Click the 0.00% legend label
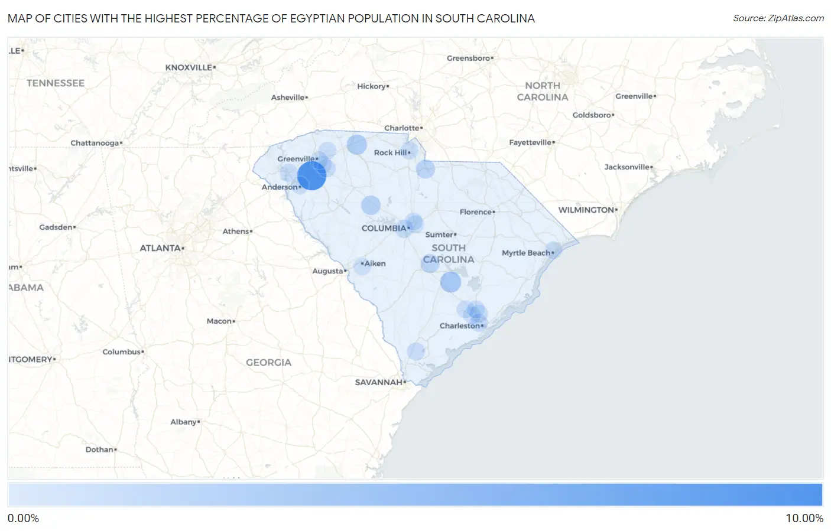The height and width of the screenshot is (531, 831). pyautogui.click(x=23, y=518)
